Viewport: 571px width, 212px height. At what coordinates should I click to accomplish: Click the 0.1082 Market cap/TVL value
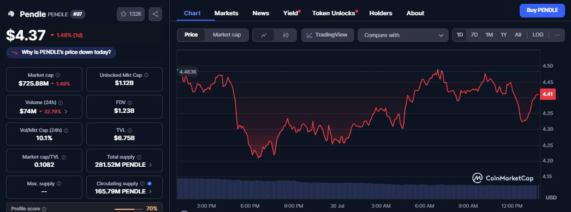point(44,165)
